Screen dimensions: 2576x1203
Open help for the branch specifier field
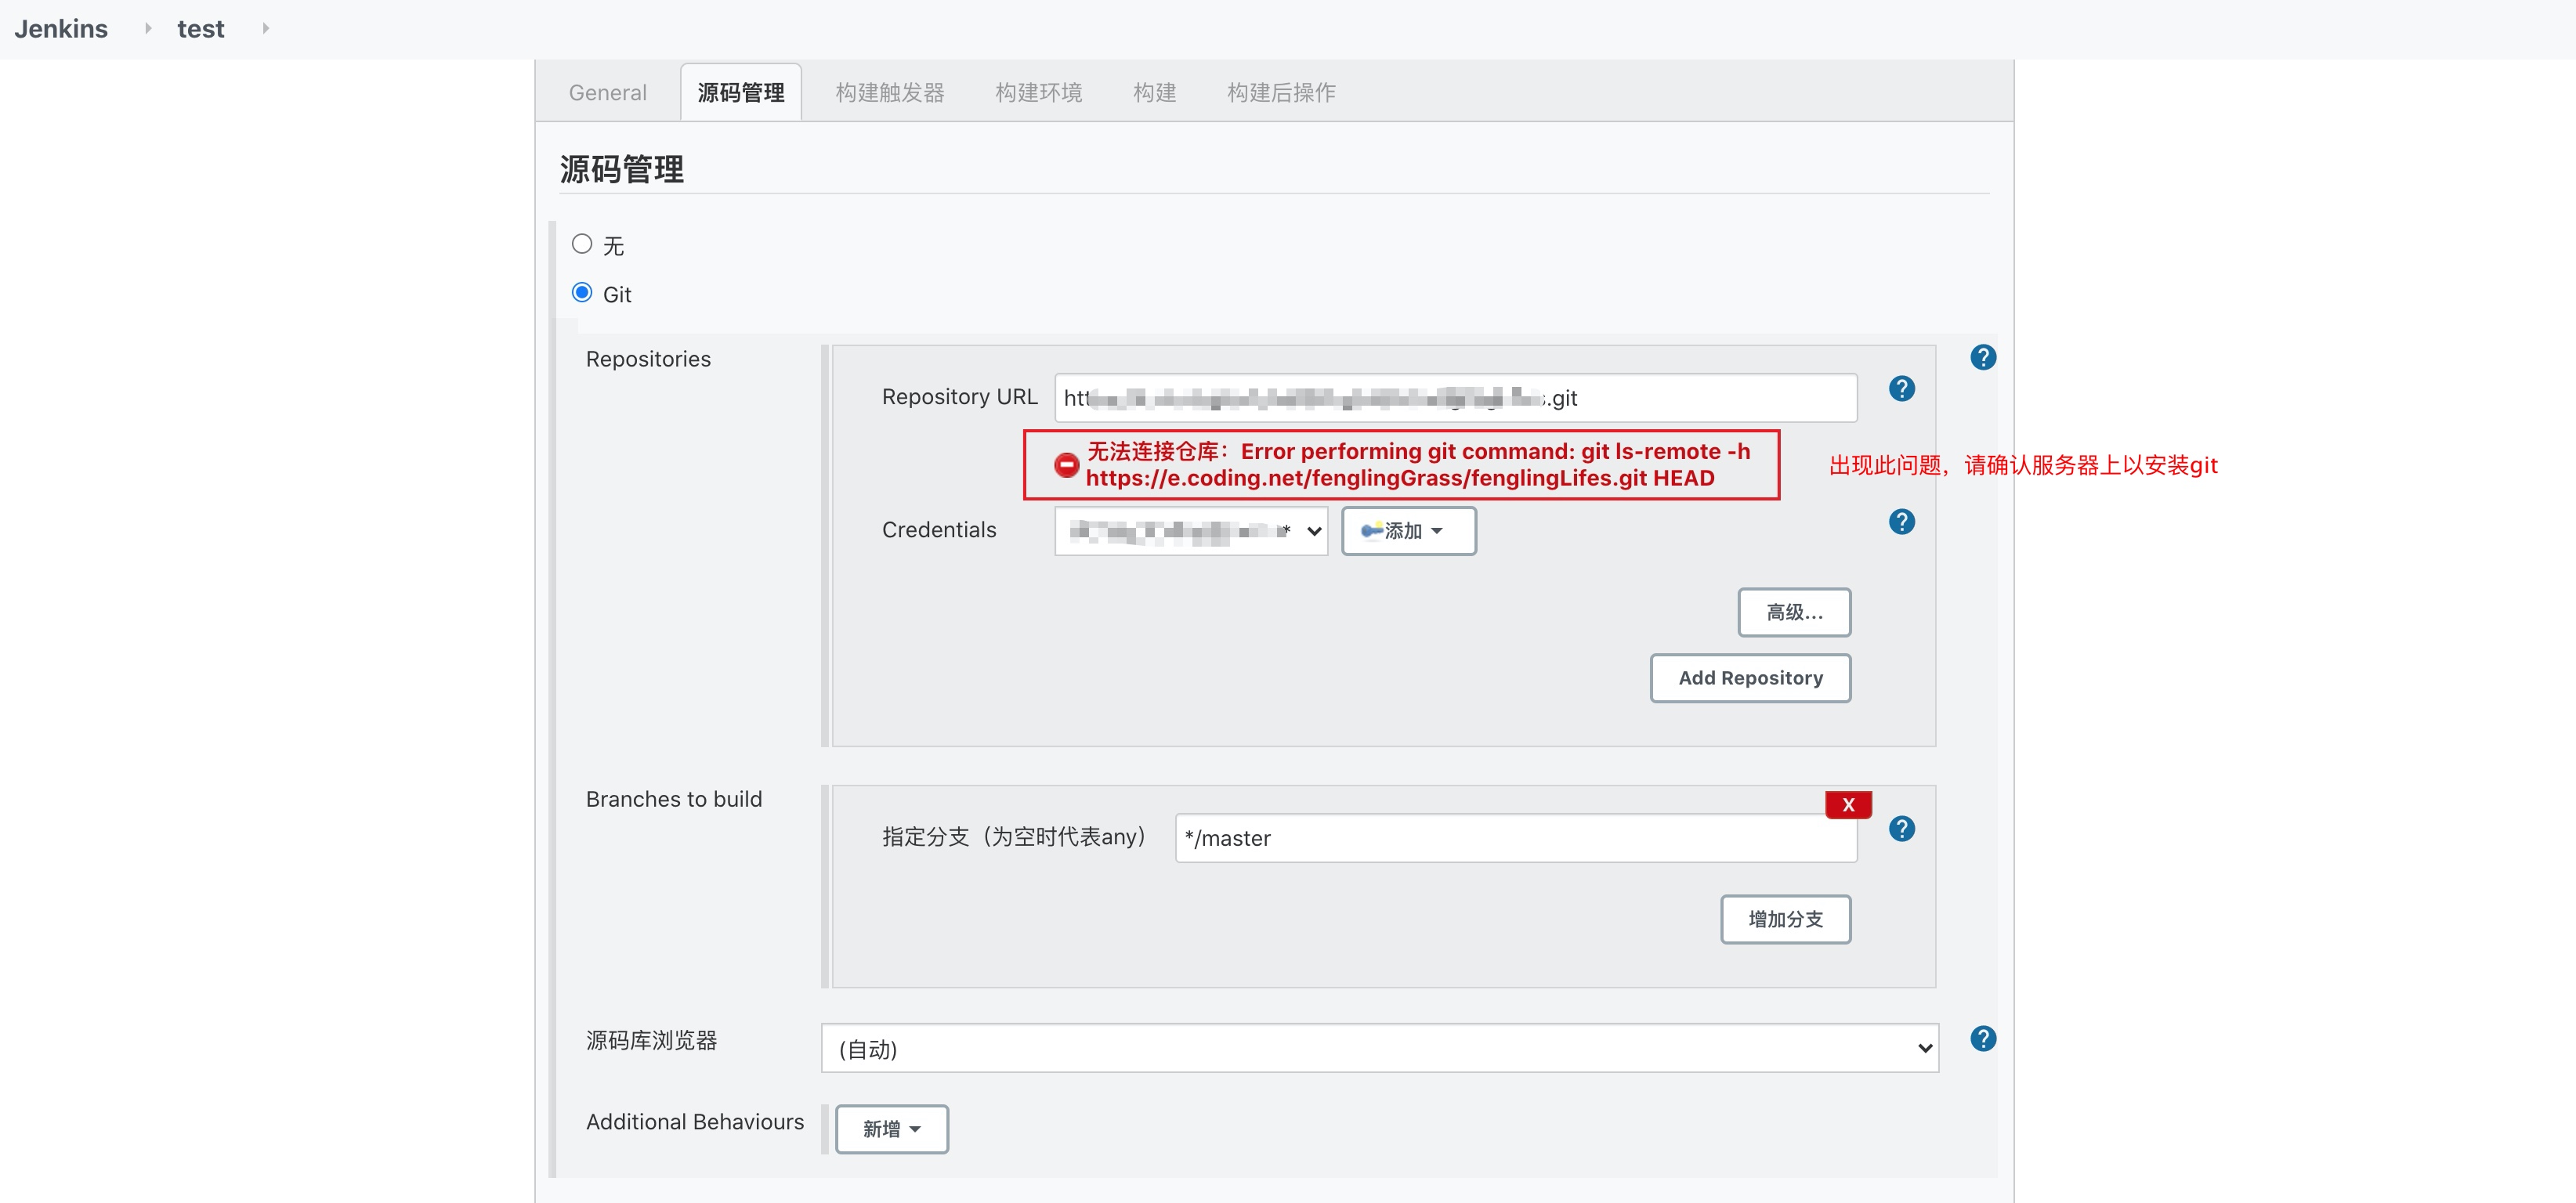(x=1901, y=829)
